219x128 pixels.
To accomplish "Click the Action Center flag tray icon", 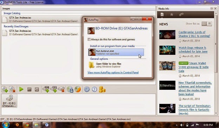I will point(198,125).
